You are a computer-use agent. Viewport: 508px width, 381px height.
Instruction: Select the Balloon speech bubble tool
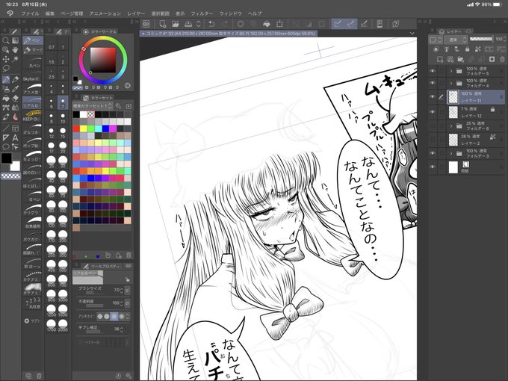pos(5,147)
